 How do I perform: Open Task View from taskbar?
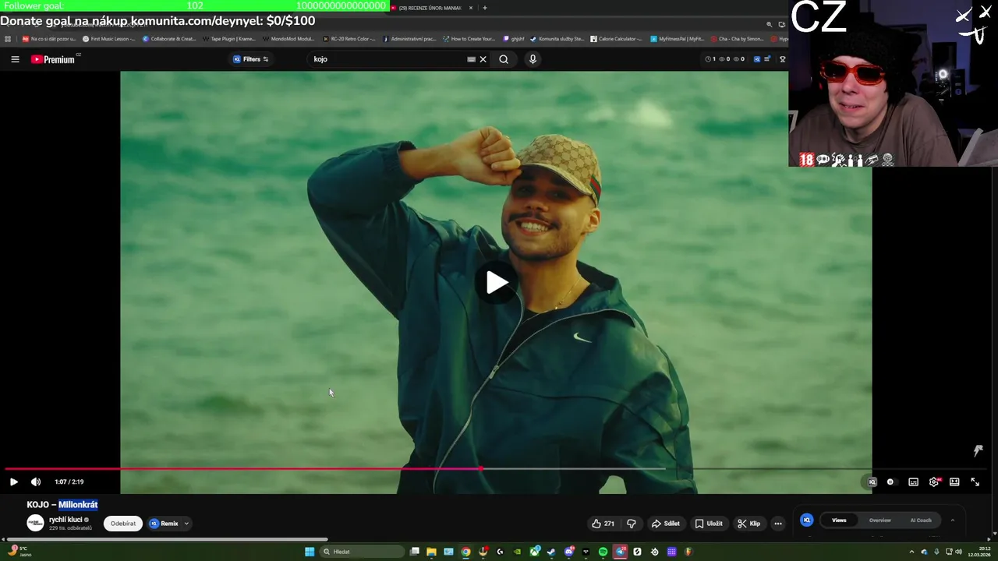point(415,552)
